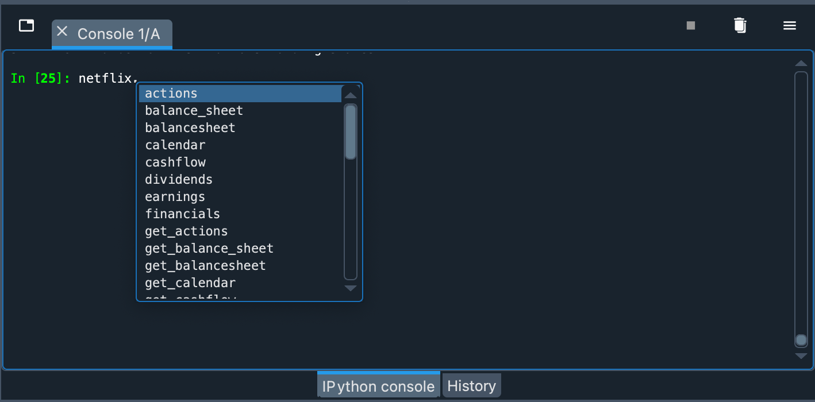This screenshot has width=815, height=402.
Task: Click the interrupt kernel square icon
Action: pyautogui.click(x=690, y=25)
